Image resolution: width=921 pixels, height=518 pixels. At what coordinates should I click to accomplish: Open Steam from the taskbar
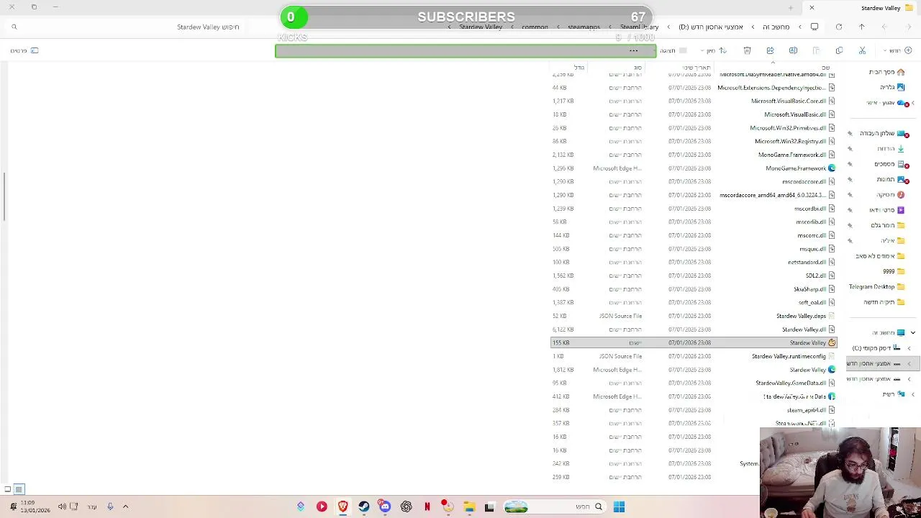(x=364, y=507)
